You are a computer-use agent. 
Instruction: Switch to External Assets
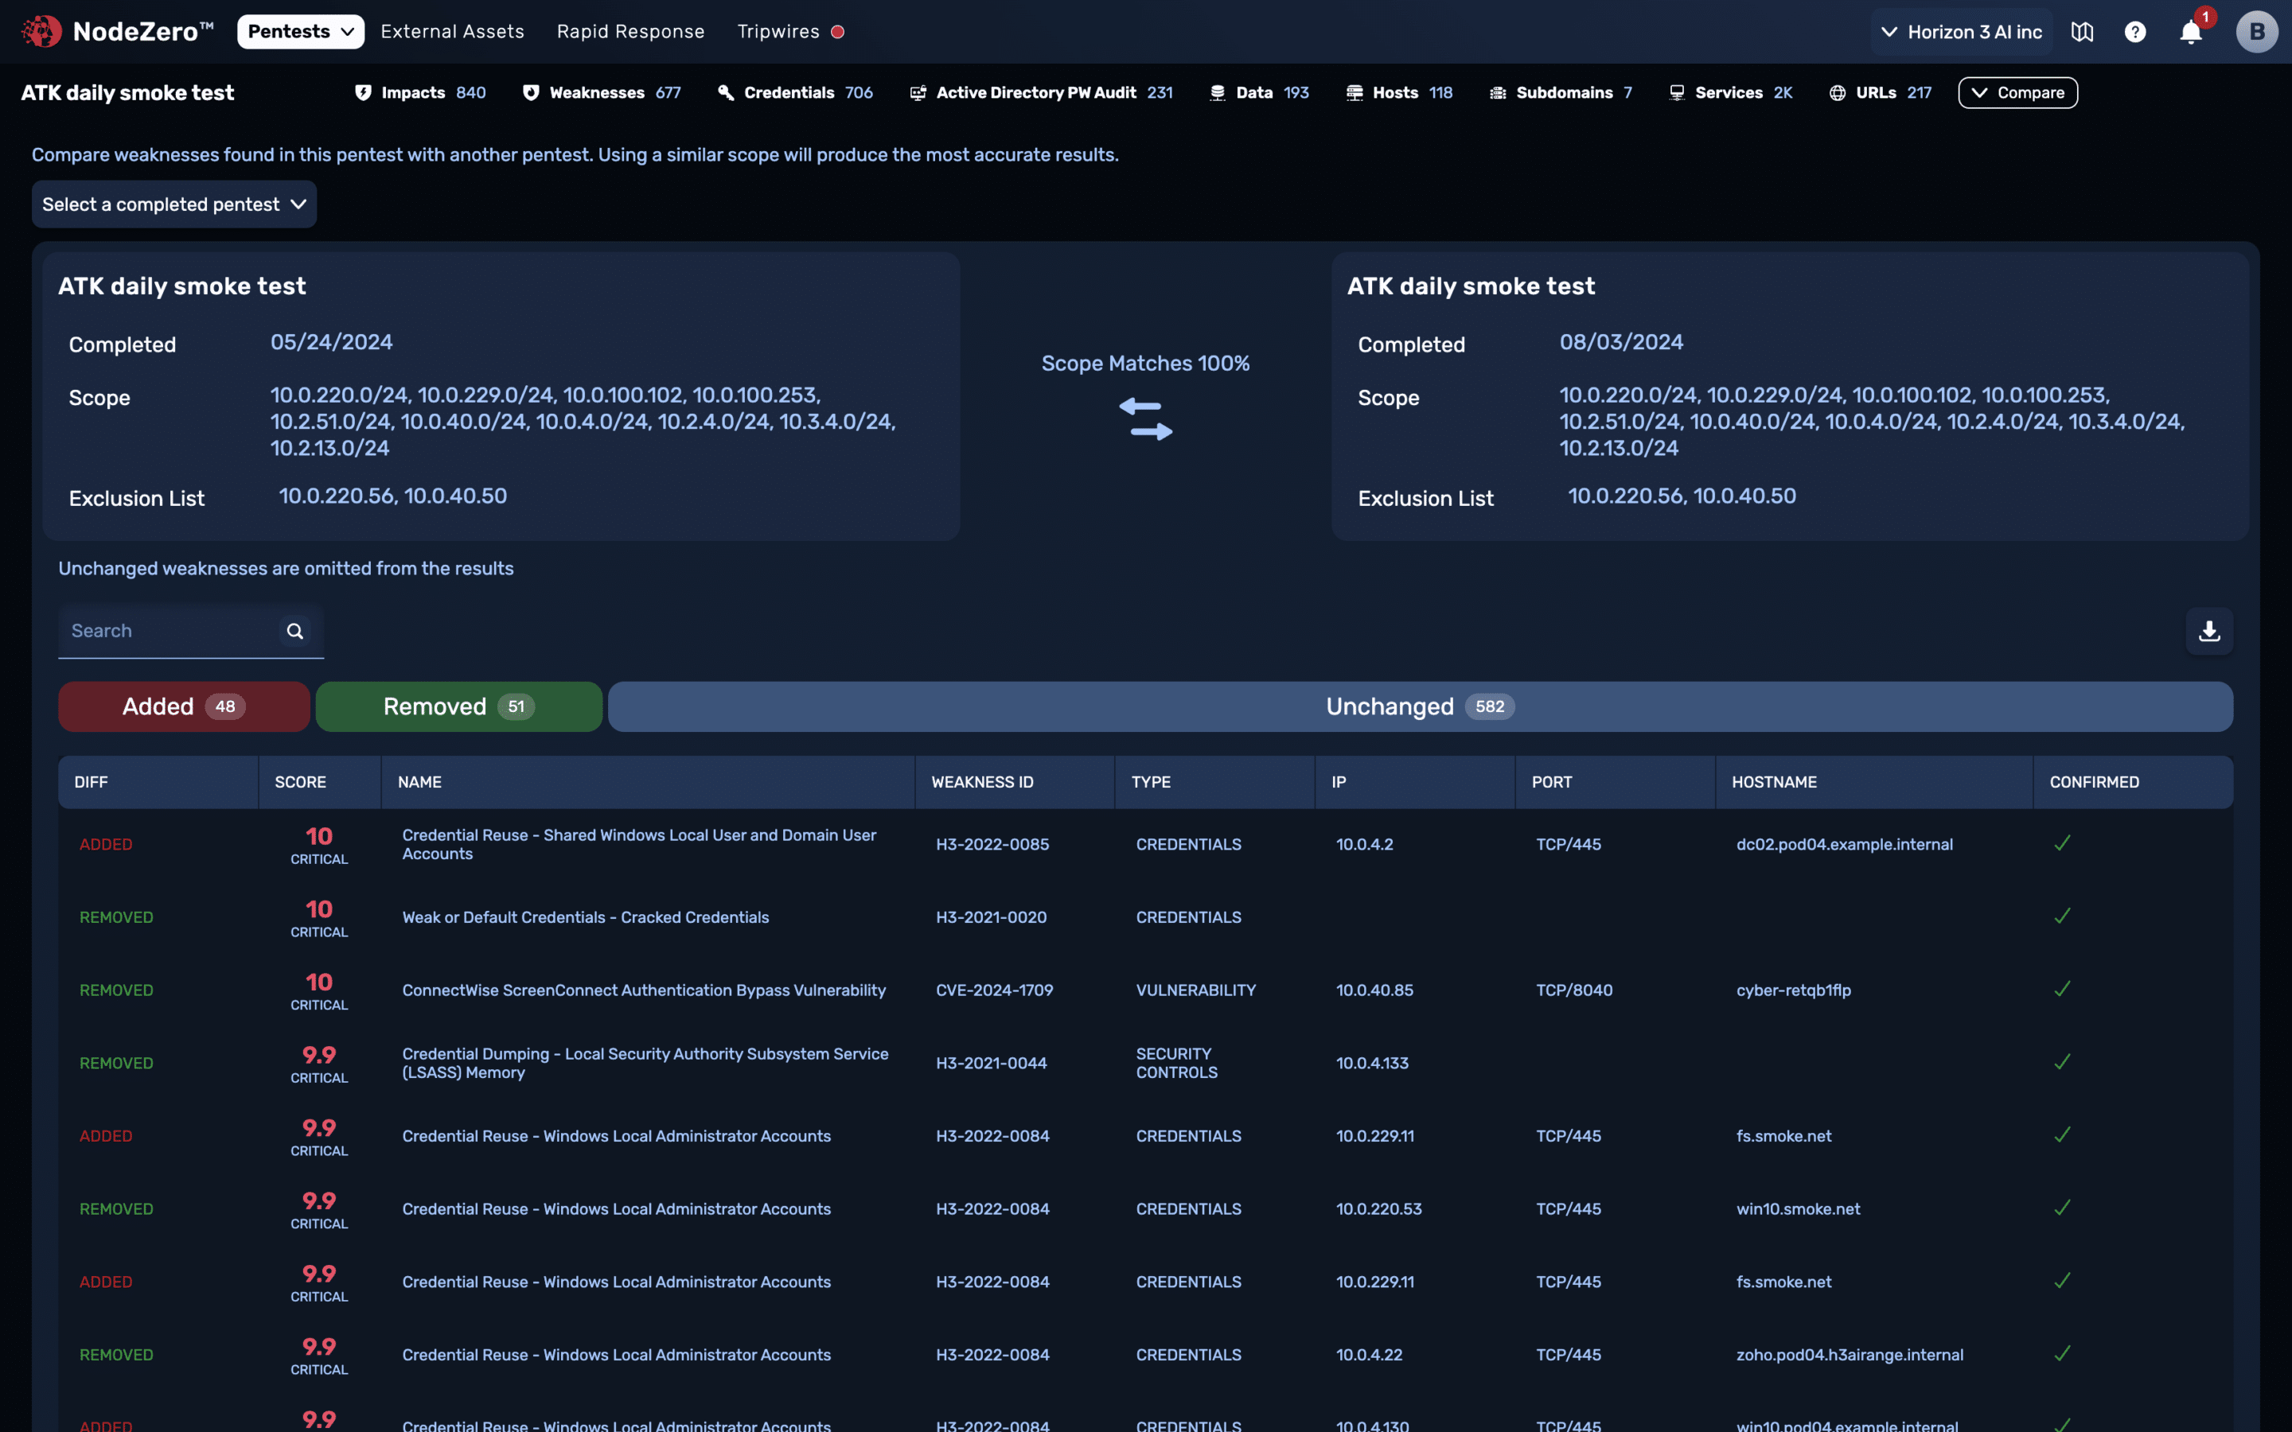(453, 31)
